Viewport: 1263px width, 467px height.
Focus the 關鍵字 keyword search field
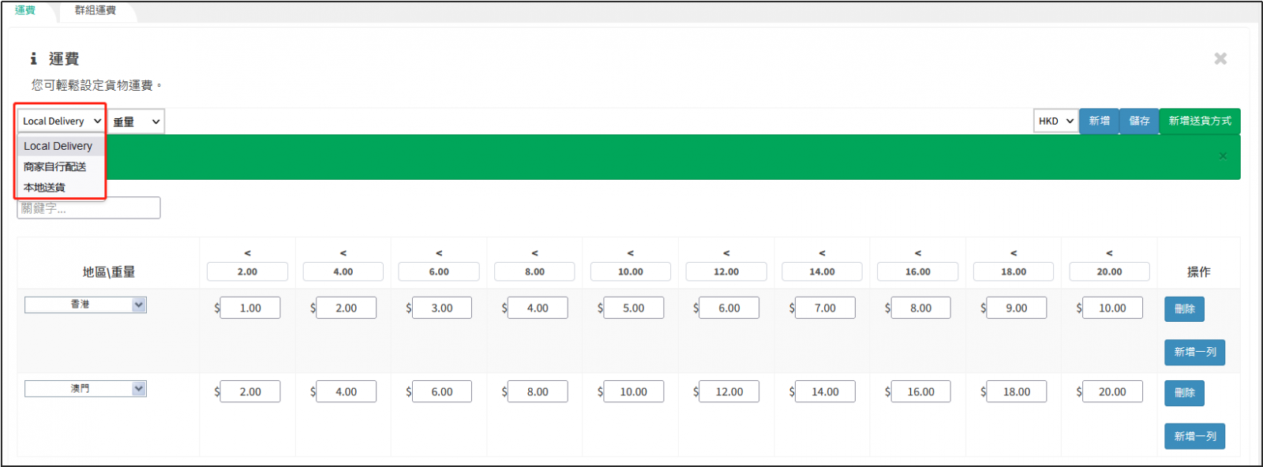88,208
